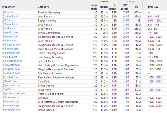Viewport: 167px width, 113px height.
Task: Select the 'Social Networks' category cell
Action: (x=47, y=21)
